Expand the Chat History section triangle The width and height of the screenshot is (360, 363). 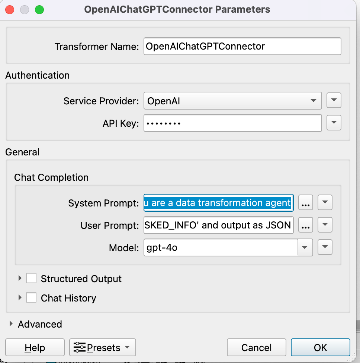tap(20, 298)
